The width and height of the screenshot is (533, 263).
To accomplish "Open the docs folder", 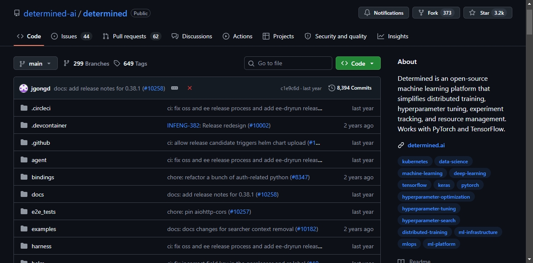I will pyautogui.click(x=38, y=194).
